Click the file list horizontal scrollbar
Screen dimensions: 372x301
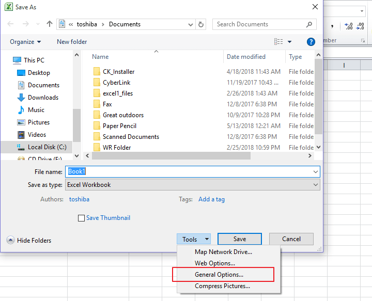click(x=171, y=156)
